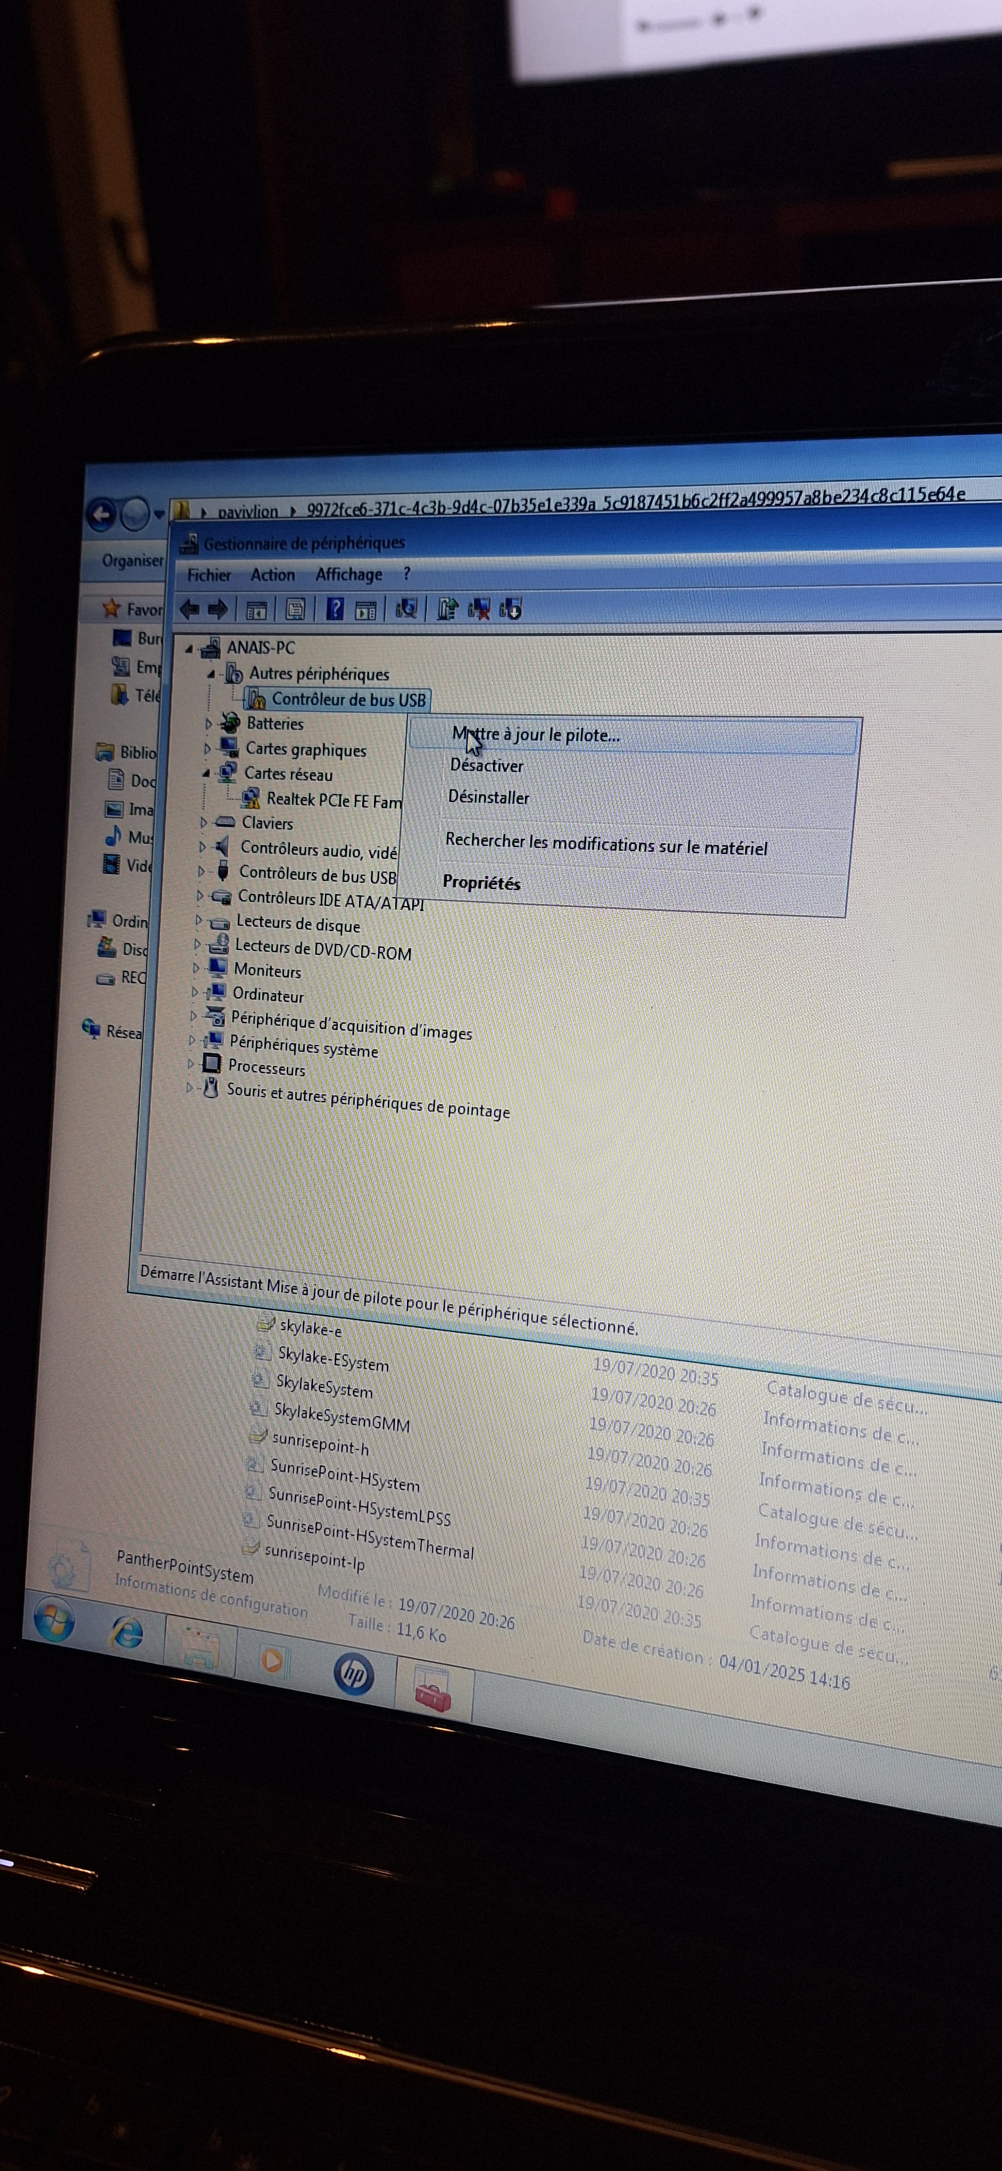Collapse the Cartes réseau node
This screenshot has height=2171, width=1002.
(206, 772)
